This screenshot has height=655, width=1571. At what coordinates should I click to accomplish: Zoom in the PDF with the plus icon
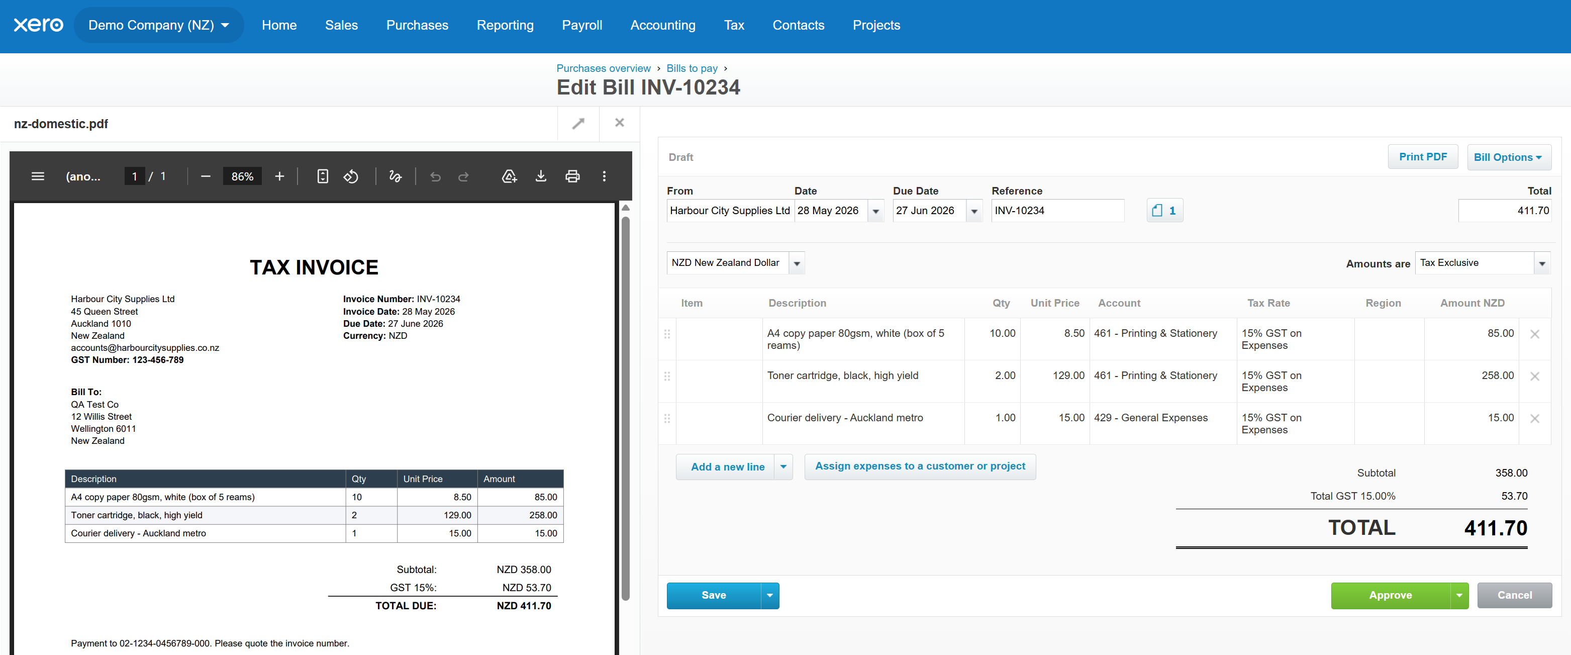pyautogui.click(x=279, y=176)
